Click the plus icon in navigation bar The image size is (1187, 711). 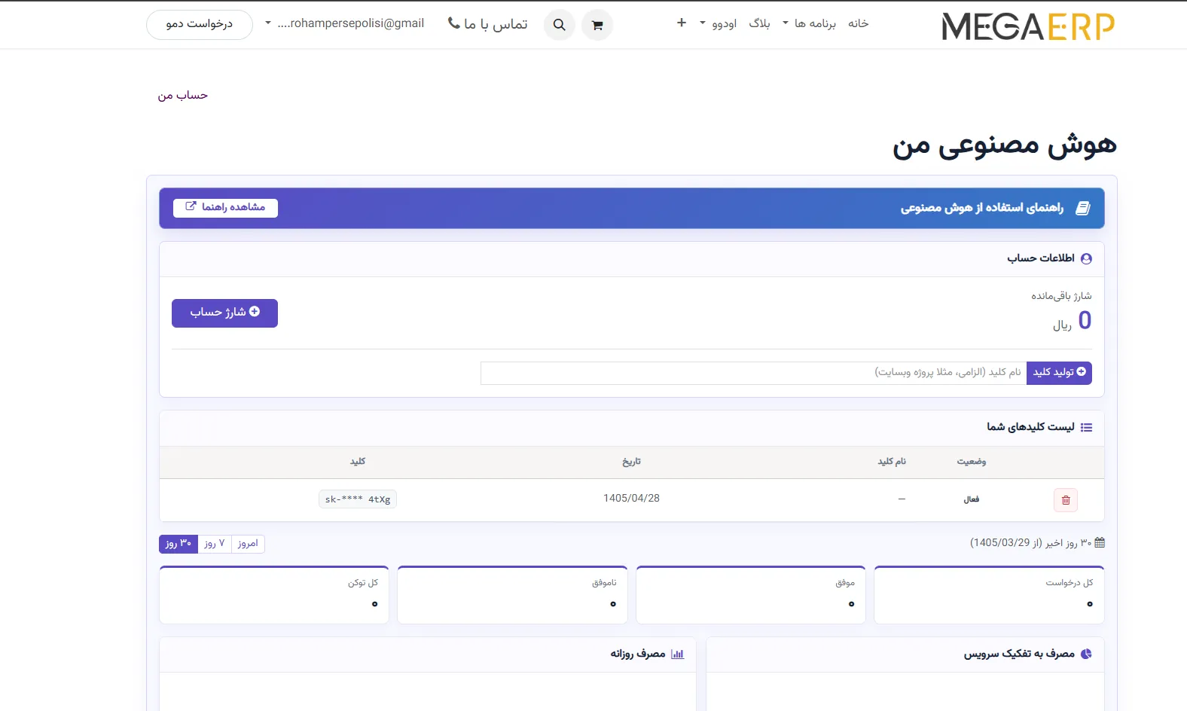[x=682, y=23]
